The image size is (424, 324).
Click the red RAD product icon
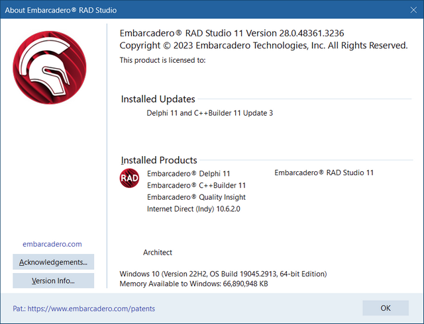pyautogui.click(x=129, y=179)
